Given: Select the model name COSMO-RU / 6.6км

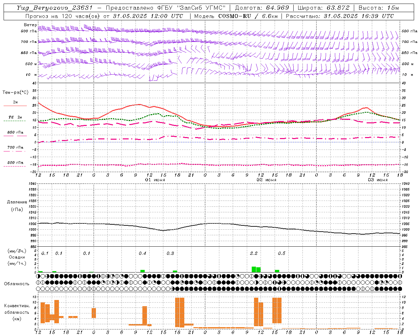Looking at the screenshot, I should tap(248, 16).
